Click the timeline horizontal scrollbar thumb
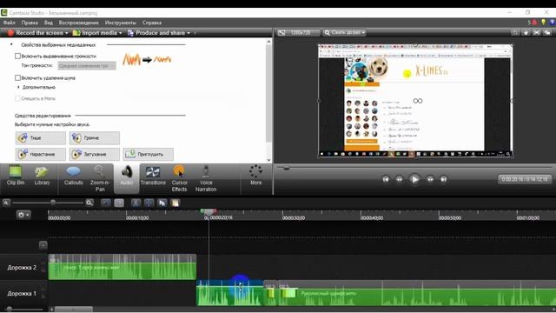556x313 pixels. point(73,310)
